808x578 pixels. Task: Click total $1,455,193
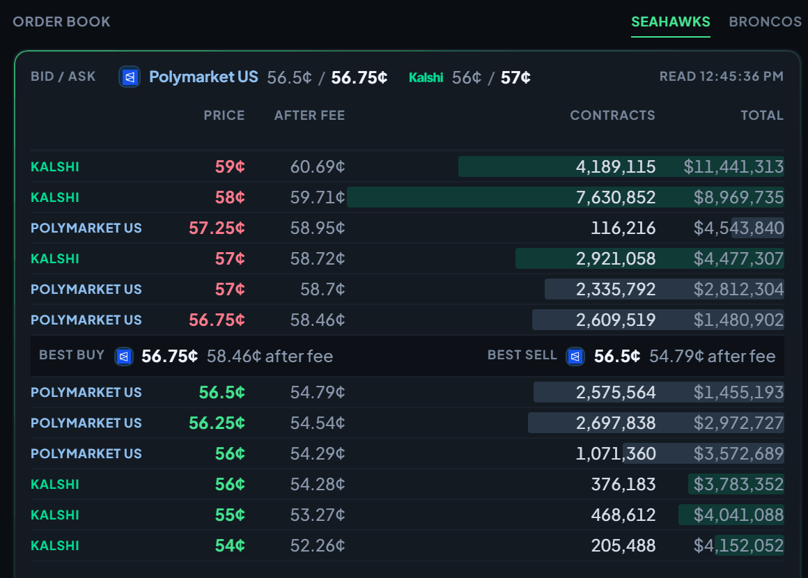738,392
